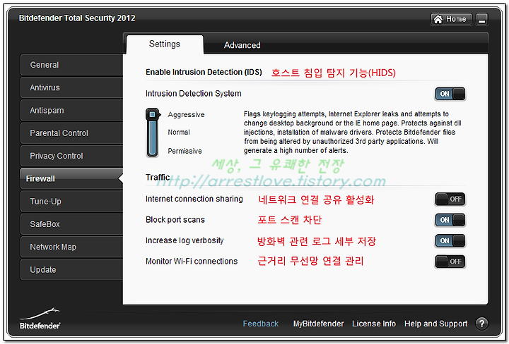Click the Intrusion Detection System label
The width and height of the screenshot is (509, 344).
(x=194, y=94)
